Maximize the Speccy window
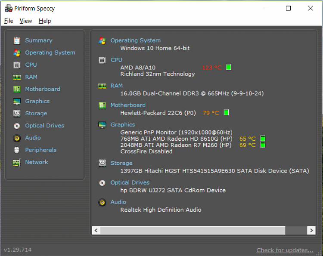The height and width of the screenshot is (256, 323). tap(288, 8)
